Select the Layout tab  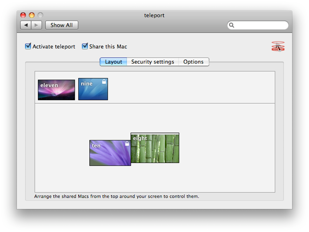[x=113, y=62]
